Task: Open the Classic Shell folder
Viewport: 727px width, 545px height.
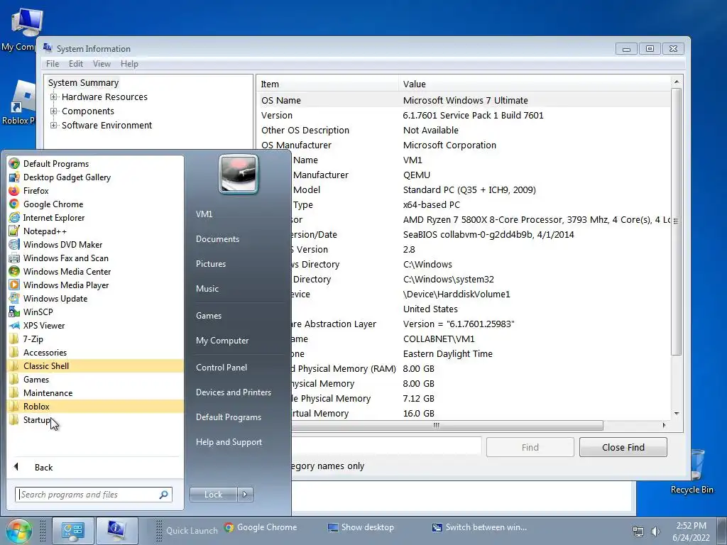Action: [x=95, y=365]
